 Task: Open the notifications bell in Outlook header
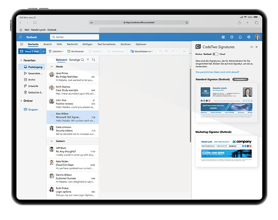tap(240, 37)
